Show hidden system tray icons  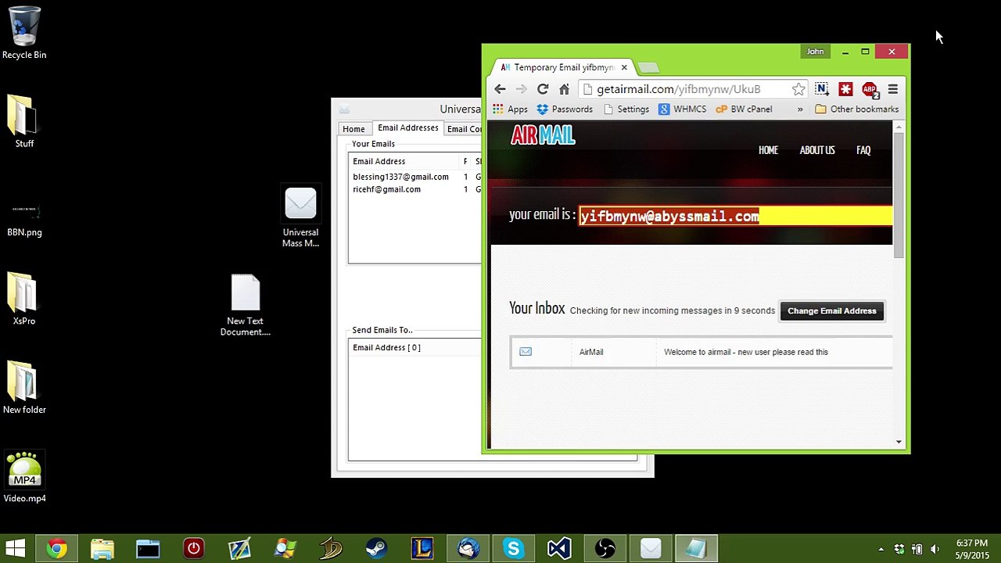pos(881,549)
